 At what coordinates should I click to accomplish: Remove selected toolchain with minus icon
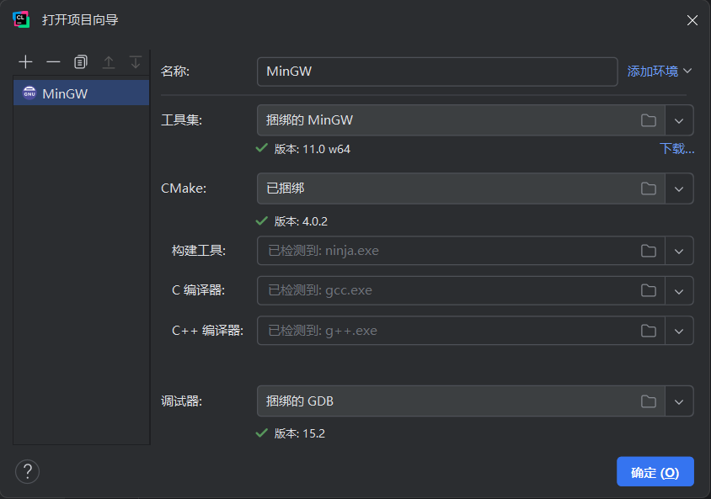53,62
